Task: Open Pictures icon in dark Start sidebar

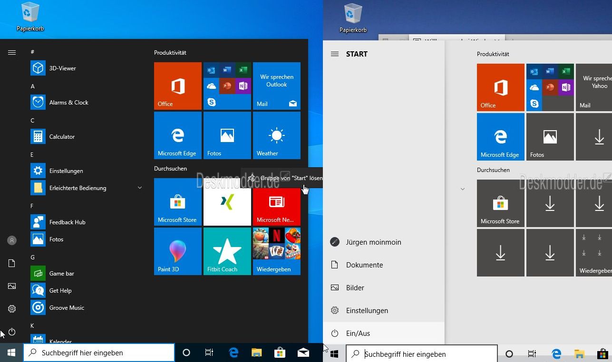Action: tap(12, 286)
